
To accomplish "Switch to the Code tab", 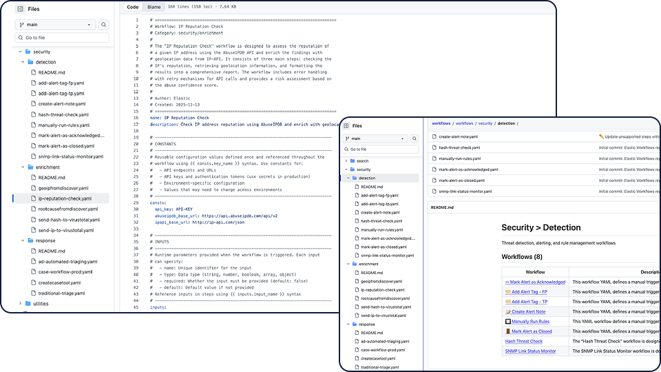I will click(133, 7).
